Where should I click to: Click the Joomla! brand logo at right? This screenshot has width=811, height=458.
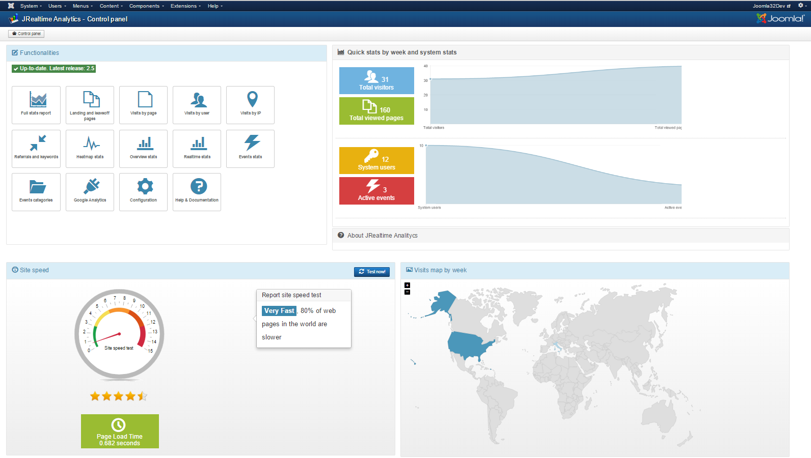point(780,18)
